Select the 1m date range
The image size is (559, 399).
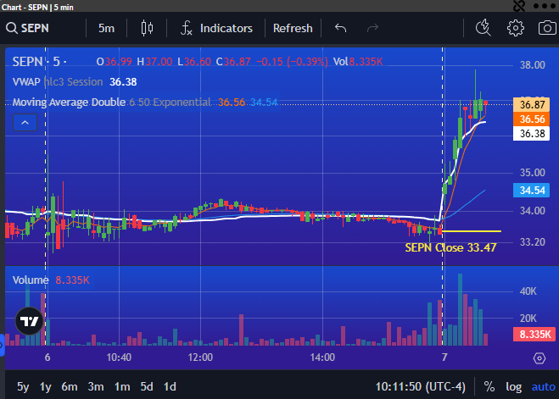coord(122,386)
